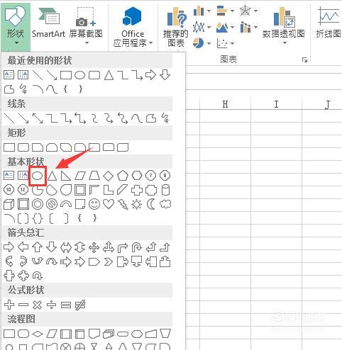Viewport: 342px width, 350px height.
Task: Choose the first rectangle in 矩形 section
Action: tap(9, 147)
